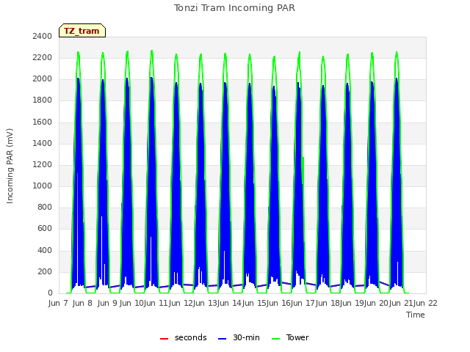Image resolution: width=470 pixels, height=352 pixels.
Task: Click the Jun 7 x-axis date label
Action: tap(58, 303)
